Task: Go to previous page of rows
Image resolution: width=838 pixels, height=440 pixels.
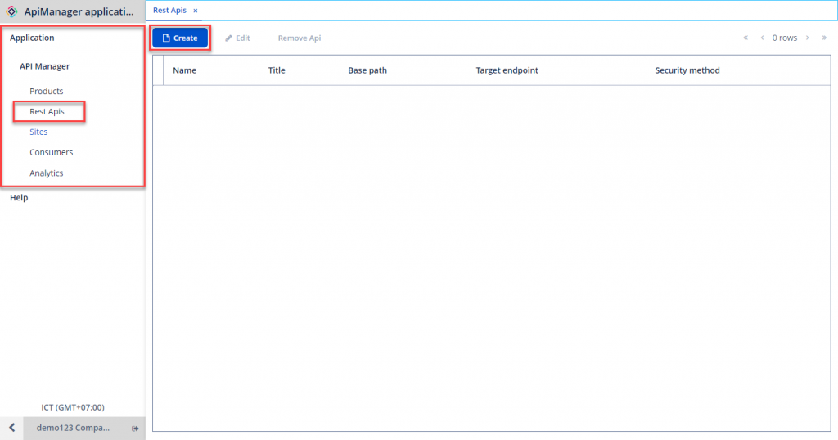Action: tap(762, 38)
